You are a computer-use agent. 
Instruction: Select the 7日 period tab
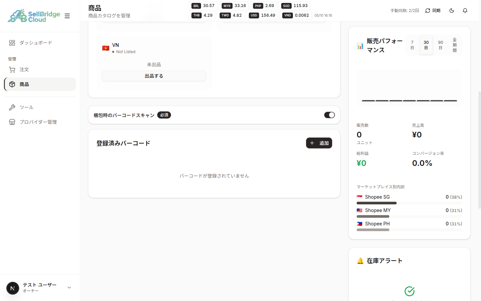pyautogui.click(x=412, y=45)
